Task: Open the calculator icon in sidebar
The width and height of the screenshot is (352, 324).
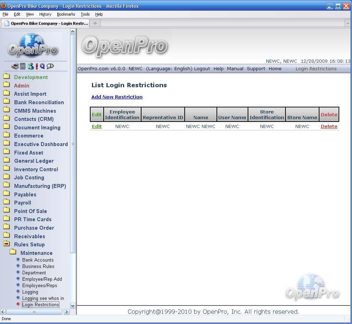Action: tap(23, 66)
